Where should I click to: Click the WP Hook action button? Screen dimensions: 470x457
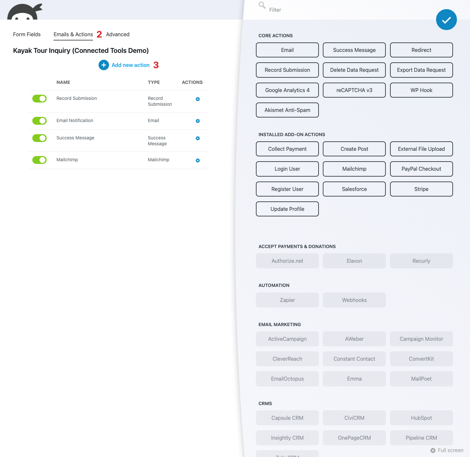[421, 90]
